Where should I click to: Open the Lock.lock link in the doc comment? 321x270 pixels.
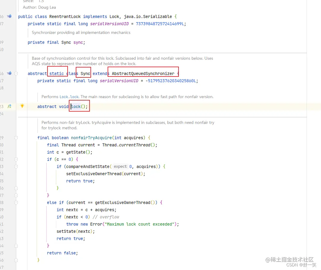[x=69, y=97]
